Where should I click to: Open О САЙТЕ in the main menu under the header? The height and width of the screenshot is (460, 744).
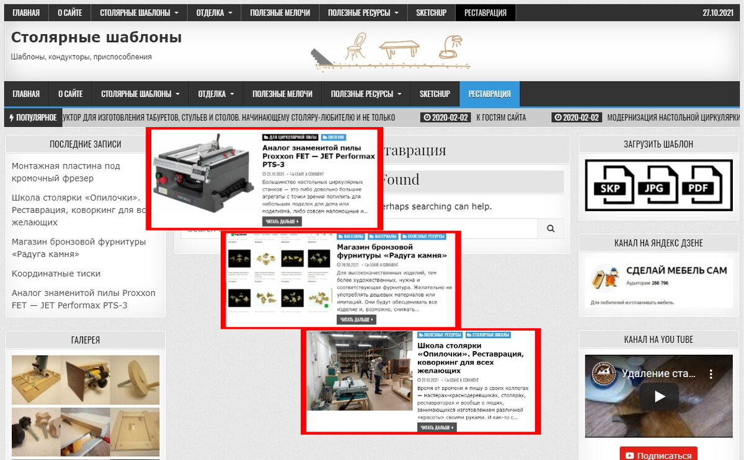coord(70,93)
